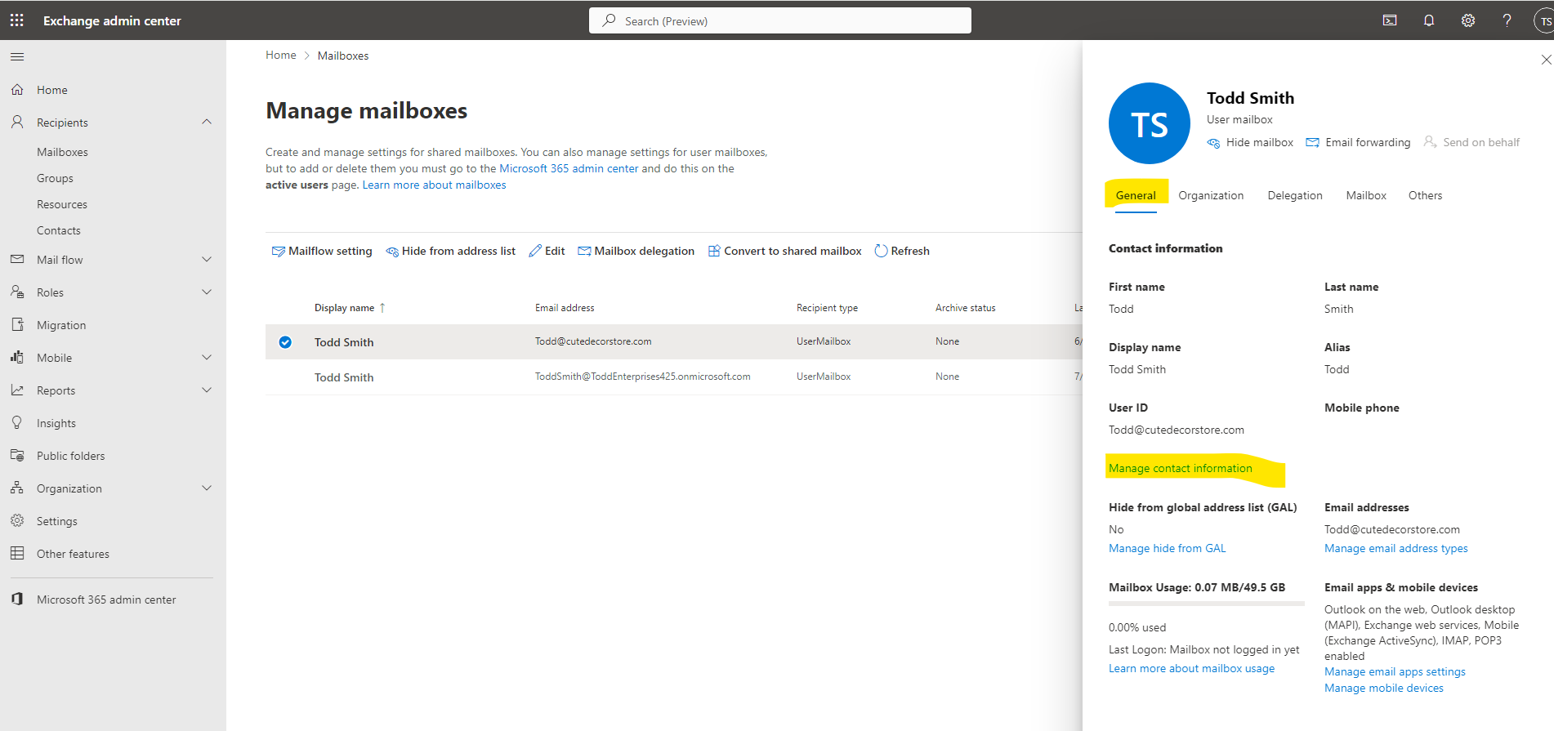Click the mailbox usage progress bar

click(x=1206, y=604)
